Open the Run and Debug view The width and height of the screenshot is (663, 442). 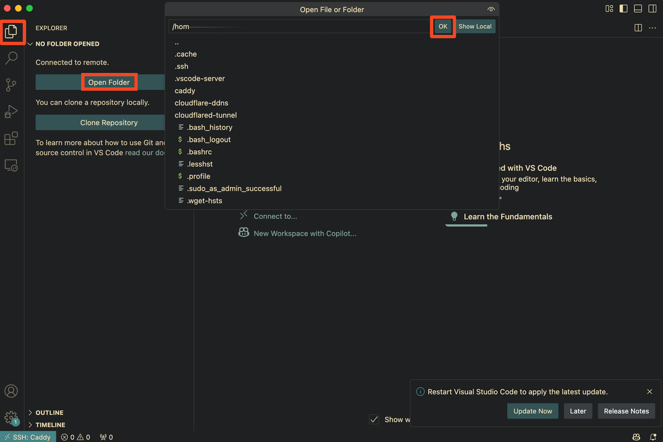click(12, 111)
